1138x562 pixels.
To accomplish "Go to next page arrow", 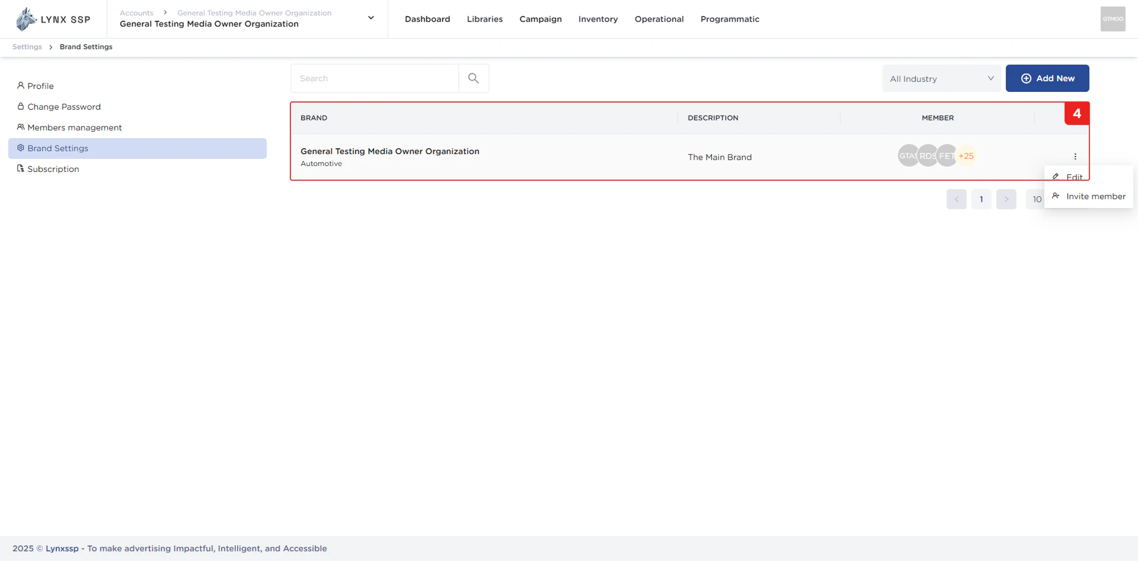I will pos(1006,199).
